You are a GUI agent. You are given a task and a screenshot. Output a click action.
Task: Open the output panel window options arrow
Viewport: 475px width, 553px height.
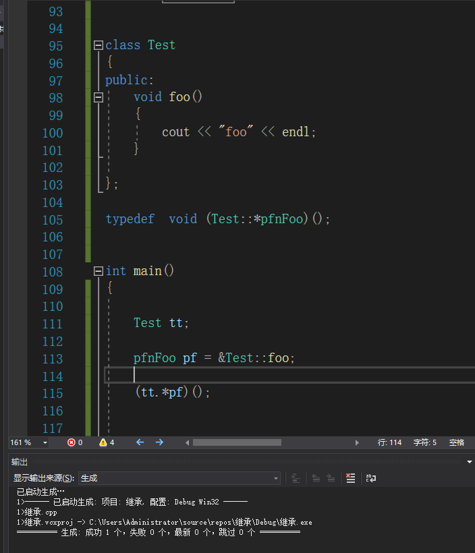click(x=470, y=462)
